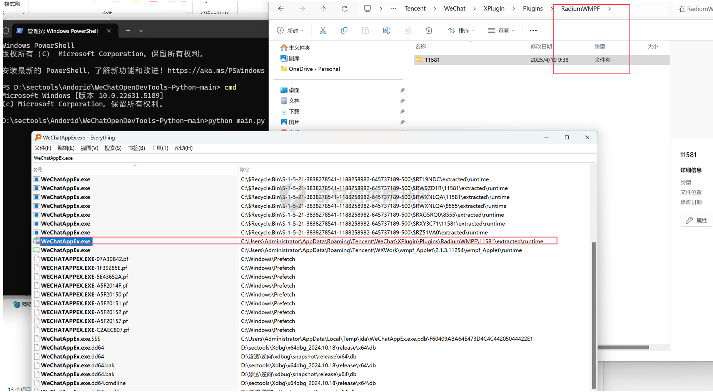Open PowerShell tab dropdown chevron
Screen dimensions: 713x392
click(x=141, y=31)
